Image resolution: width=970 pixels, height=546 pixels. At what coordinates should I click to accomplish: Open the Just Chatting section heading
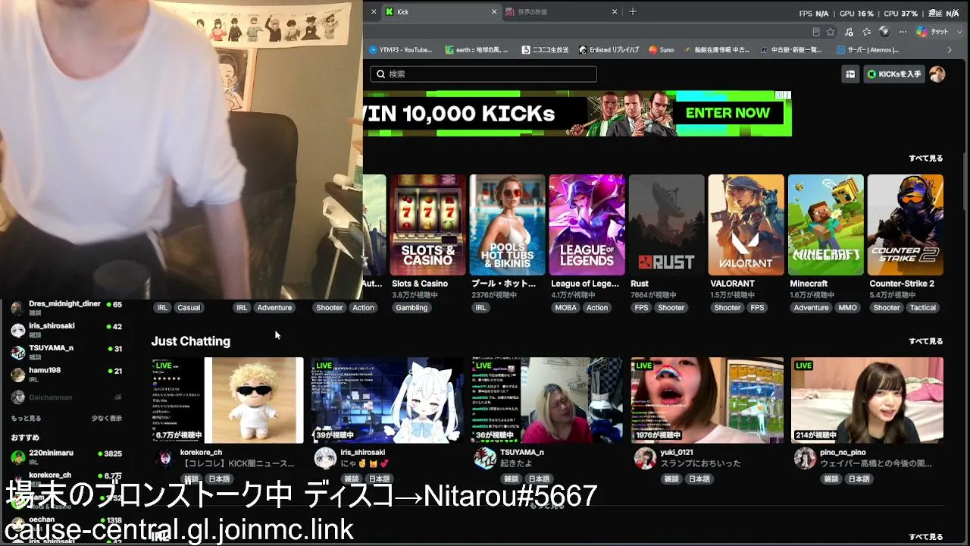click(191, 341)
